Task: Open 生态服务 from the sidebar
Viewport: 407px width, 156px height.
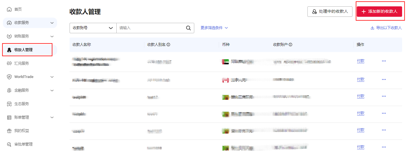Action: pyautogui.click(x=22, y=104)
